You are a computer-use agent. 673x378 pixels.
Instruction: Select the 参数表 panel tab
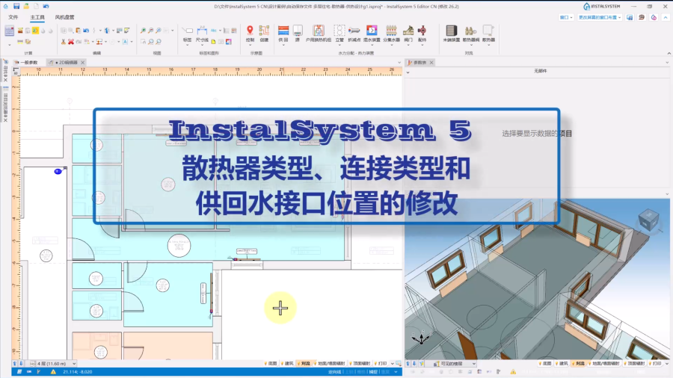point(420,63)
